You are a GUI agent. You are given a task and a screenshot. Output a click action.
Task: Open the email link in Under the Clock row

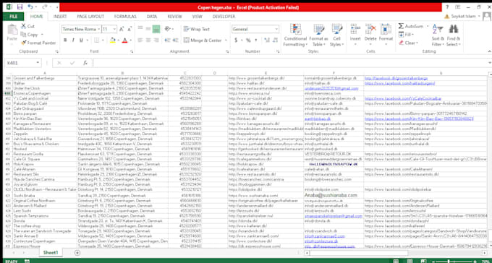331,88
